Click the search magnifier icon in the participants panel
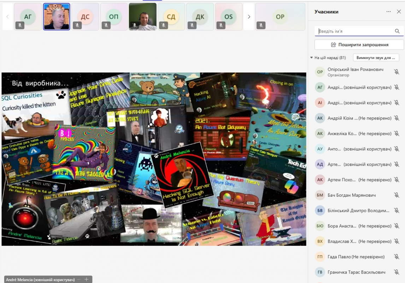This screenshot has width=405, height=283. (x=397, y=31)
